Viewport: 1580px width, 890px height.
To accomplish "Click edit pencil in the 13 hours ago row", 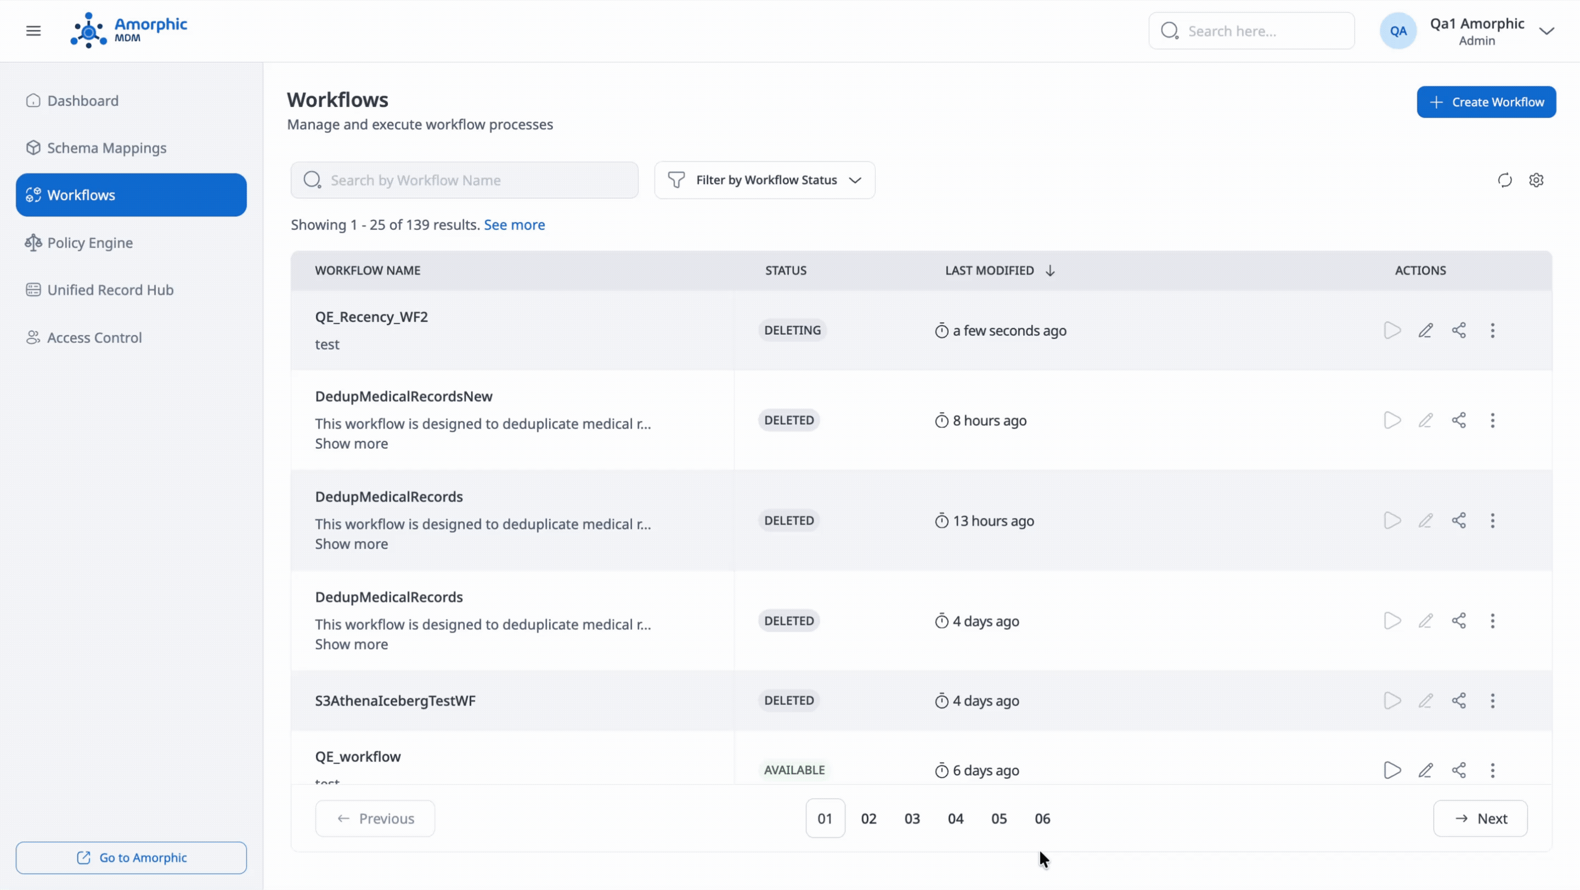I will [x=1425, y=521].
